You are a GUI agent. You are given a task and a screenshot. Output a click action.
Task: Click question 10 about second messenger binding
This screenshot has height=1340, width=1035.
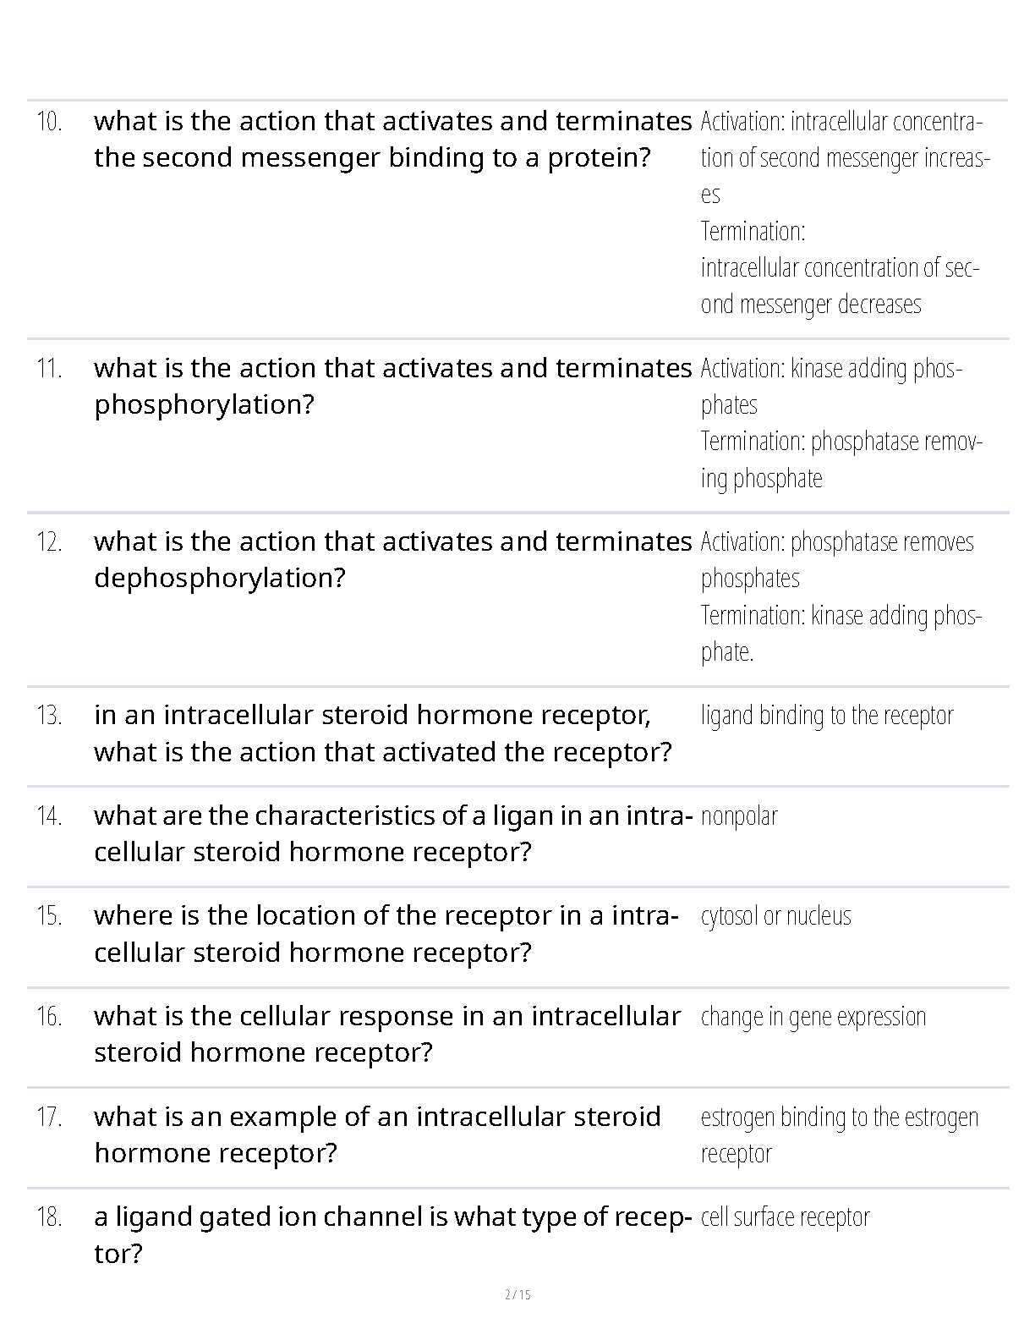click(x=392, y=140)
